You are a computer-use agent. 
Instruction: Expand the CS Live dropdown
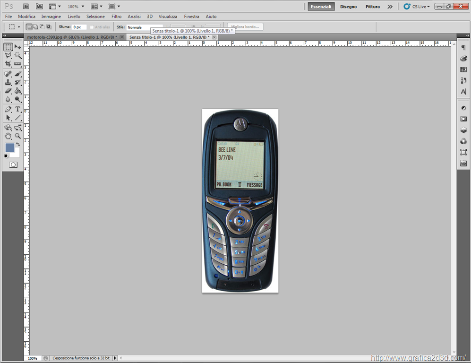click(x=417, y=7)
